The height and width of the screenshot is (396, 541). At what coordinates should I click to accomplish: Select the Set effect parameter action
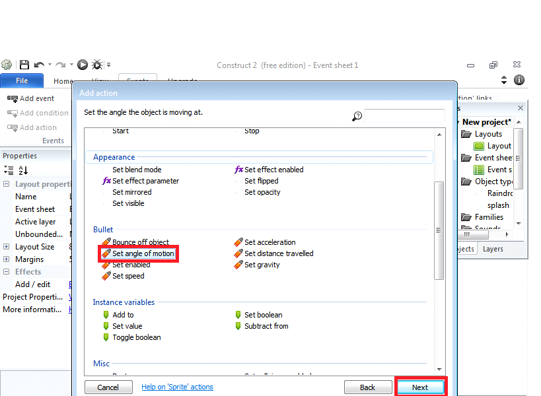click(x=141, y=181)
